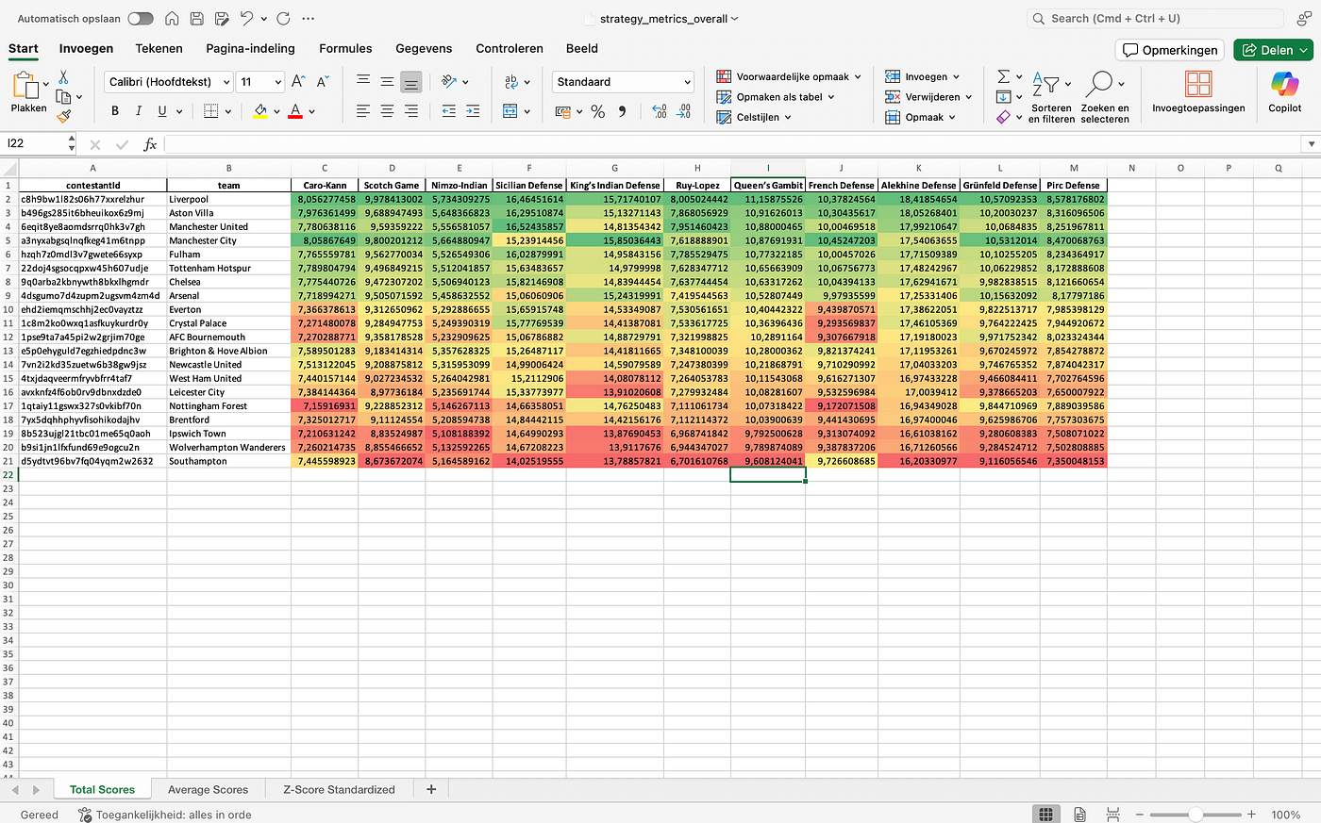Image resolution: width=1321 pixels, height=823 pixels.
Task: Click the Format Painter brush icon
Action: (63, 116)
